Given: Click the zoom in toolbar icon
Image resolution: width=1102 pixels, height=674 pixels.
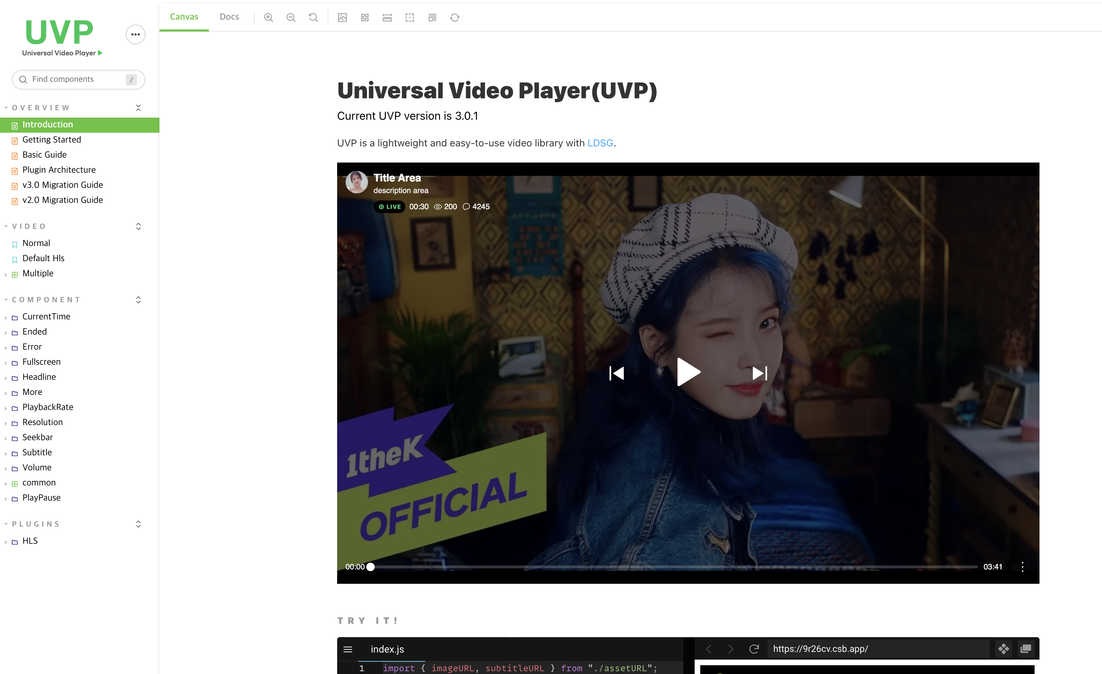Looking at the screenshot, I should (268, 18).
